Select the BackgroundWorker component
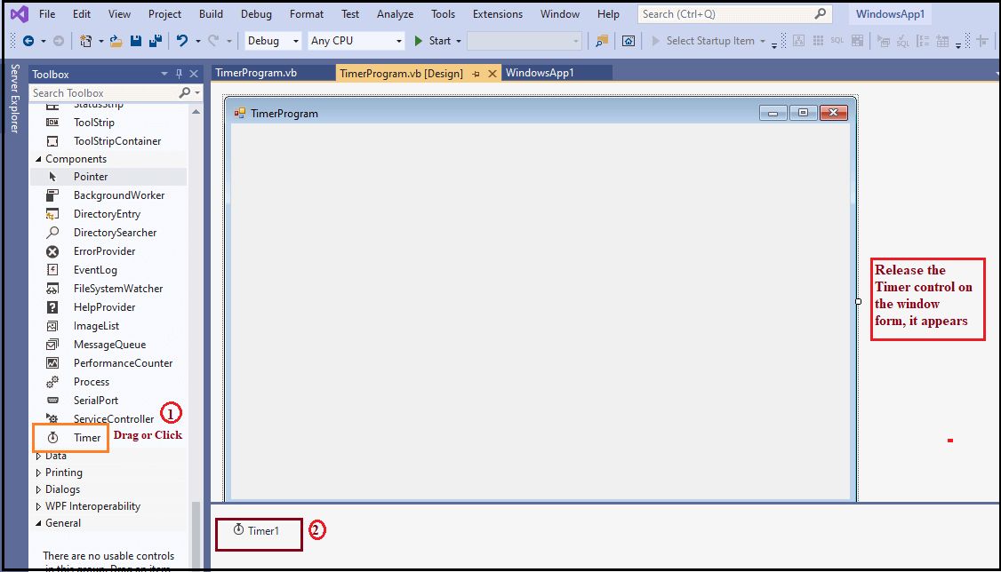The image size is (1001, 572). (108, 195)
